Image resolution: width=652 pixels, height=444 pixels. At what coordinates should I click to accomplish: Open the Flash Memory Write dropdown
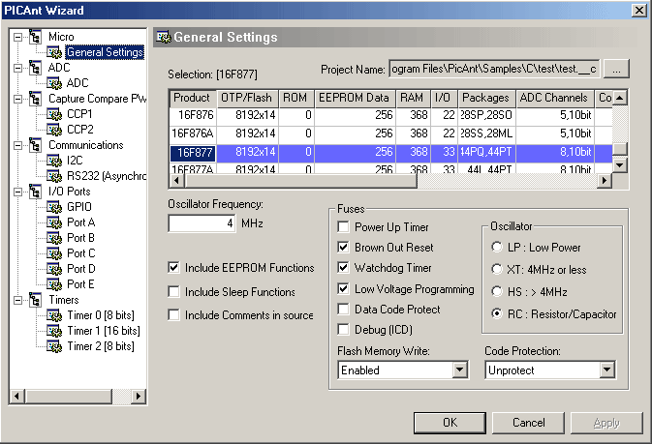459,370
